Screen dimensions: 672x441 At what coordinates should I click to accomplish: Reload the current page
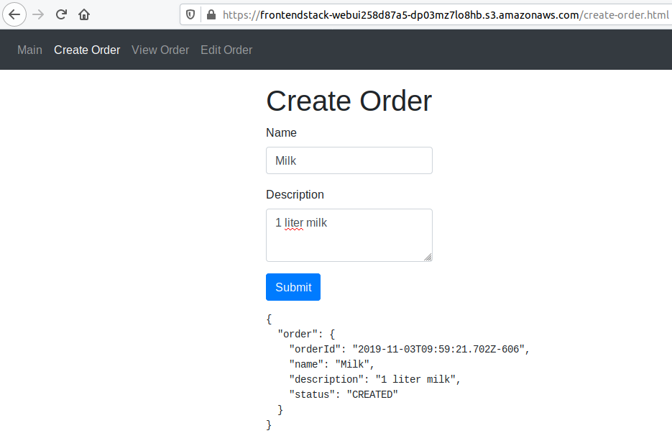pos(62,14)
